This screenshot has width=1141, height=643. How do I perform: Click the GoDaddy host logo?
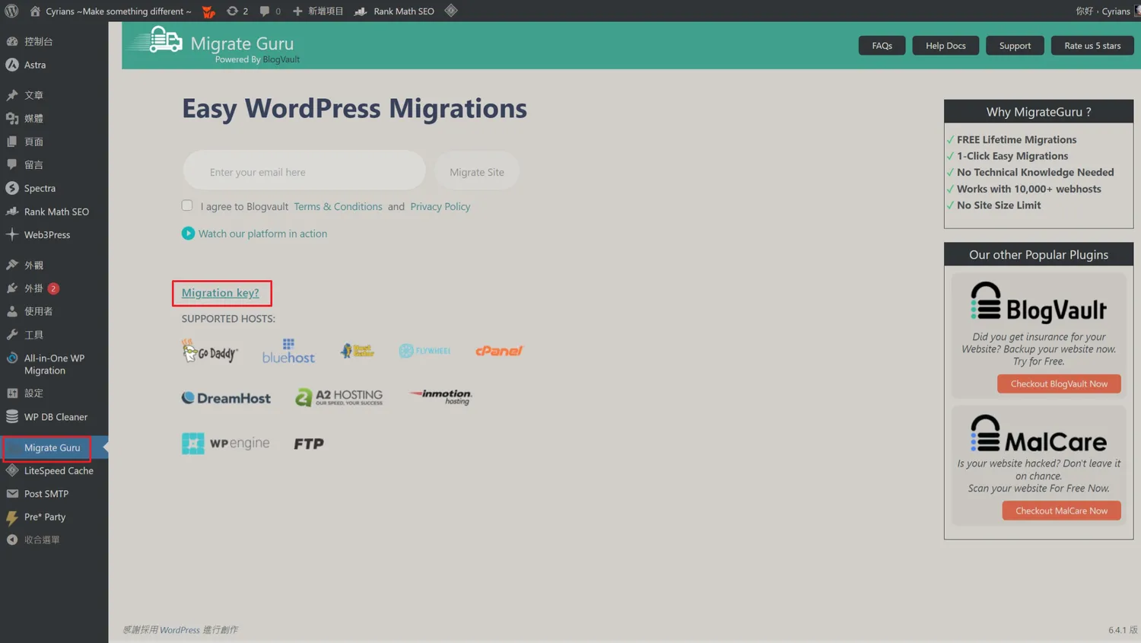(210, 352)
